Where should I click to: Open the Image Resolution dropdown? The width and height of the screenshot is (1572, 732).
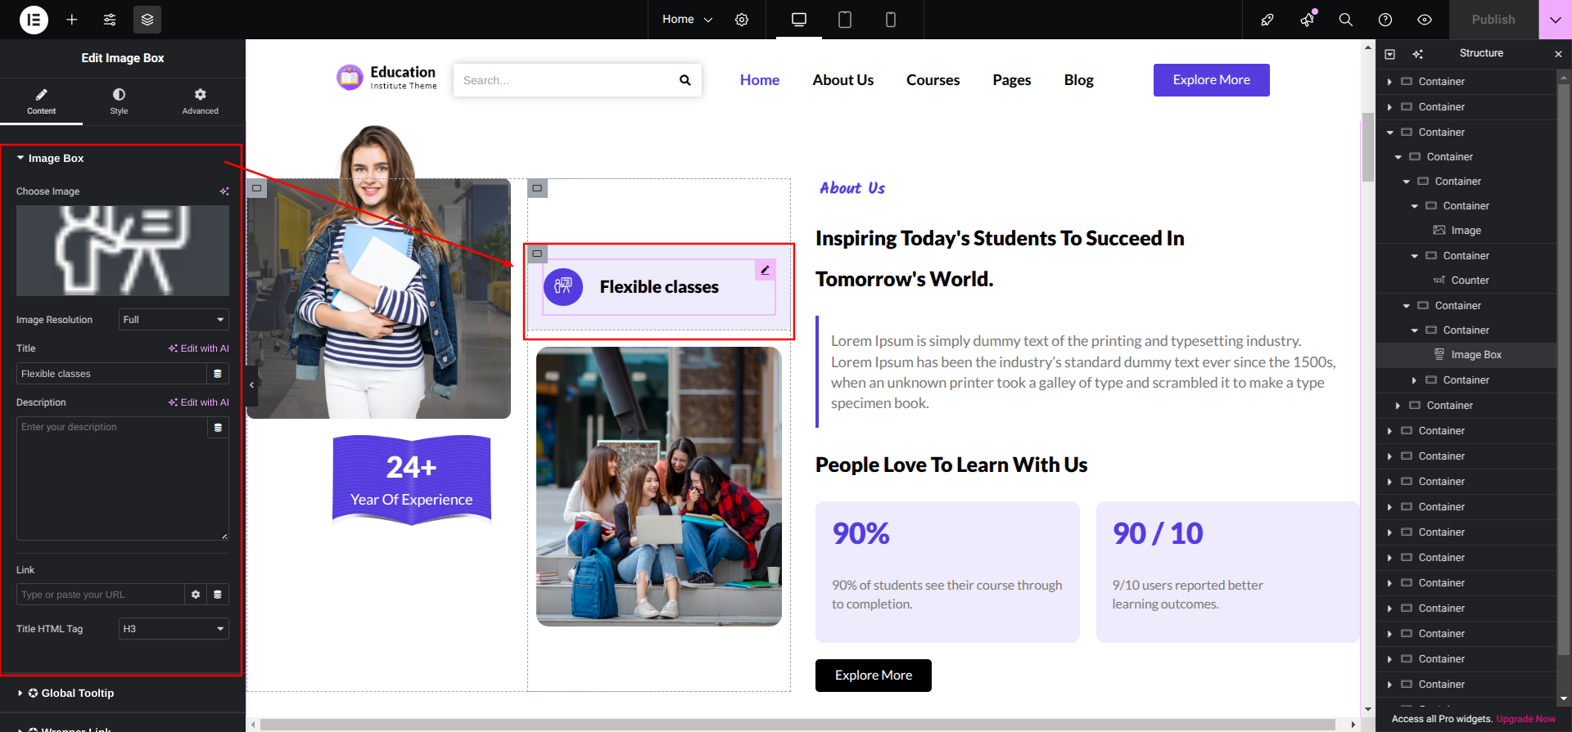[174, 320]
